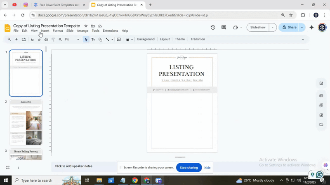
Task: Collapse the filmstrip panel arrow
Action: click(x=18, y=168)
